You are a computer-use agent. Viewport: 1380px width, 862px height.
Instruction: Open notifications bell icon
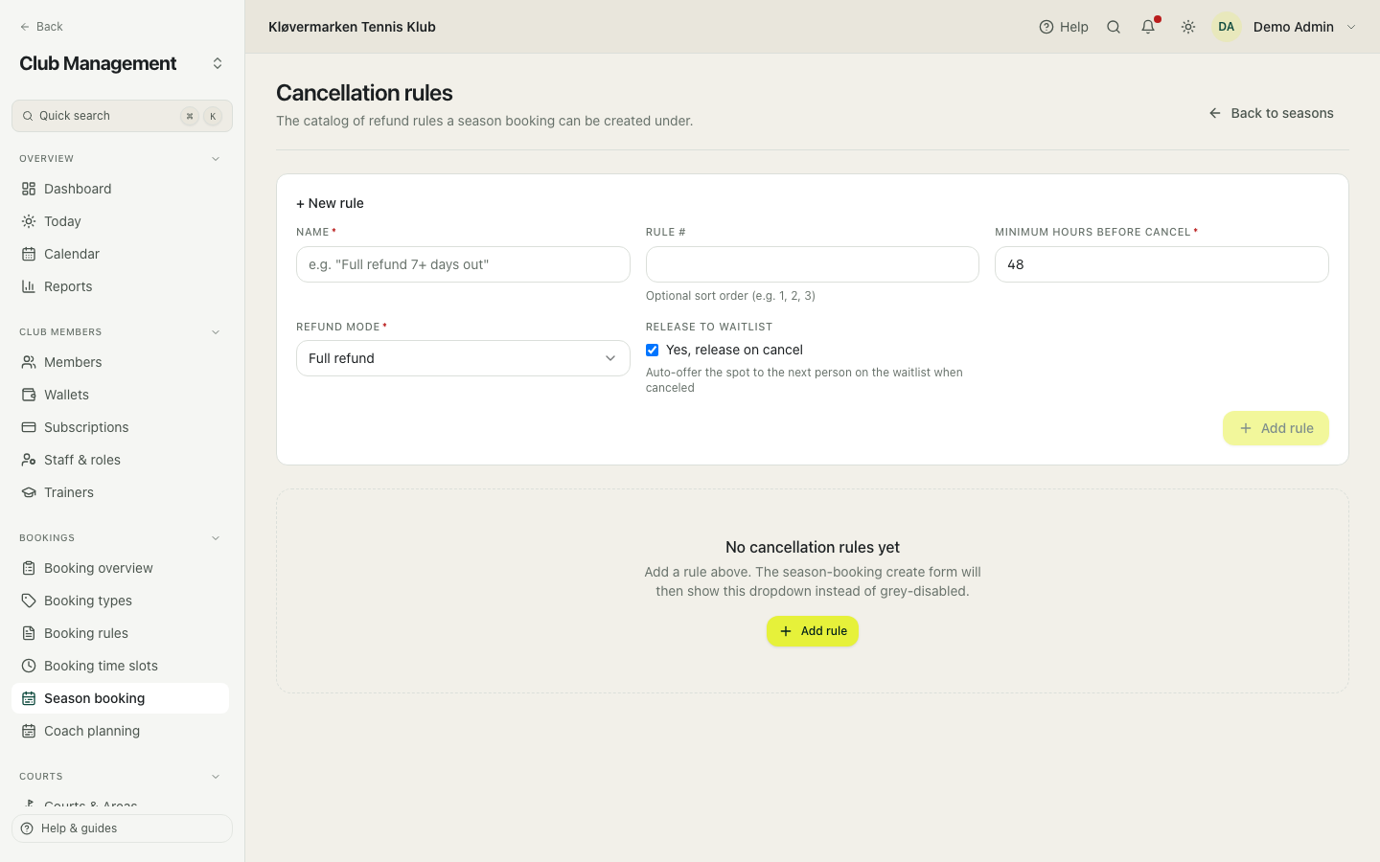click(x=1148, y=27)
